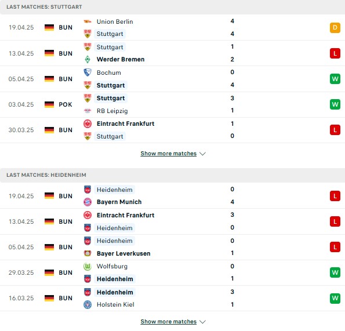The width and height of the screenshot is (345, 331).
Task: Expand more Stuttgart matches chevron
Action: 202,154
